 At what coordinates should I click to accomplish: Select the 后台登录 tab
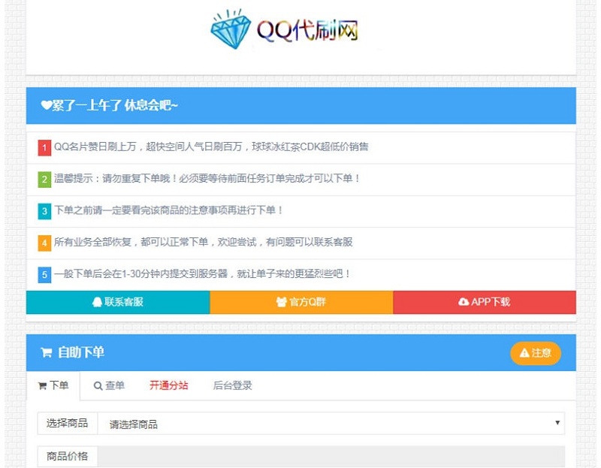[x=233, y=385]
